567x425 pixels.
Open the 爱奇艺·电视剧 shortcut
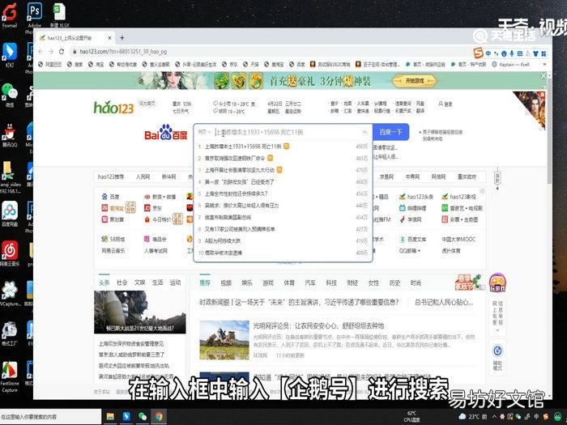pyautogui.click(x=463, y=208)
